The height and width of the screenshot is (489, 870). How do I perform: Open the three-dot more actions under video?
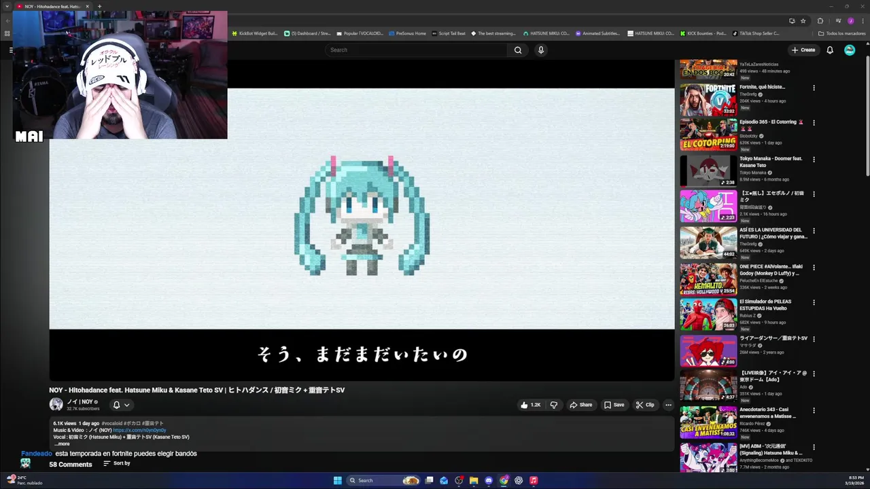tap(668, 405)
